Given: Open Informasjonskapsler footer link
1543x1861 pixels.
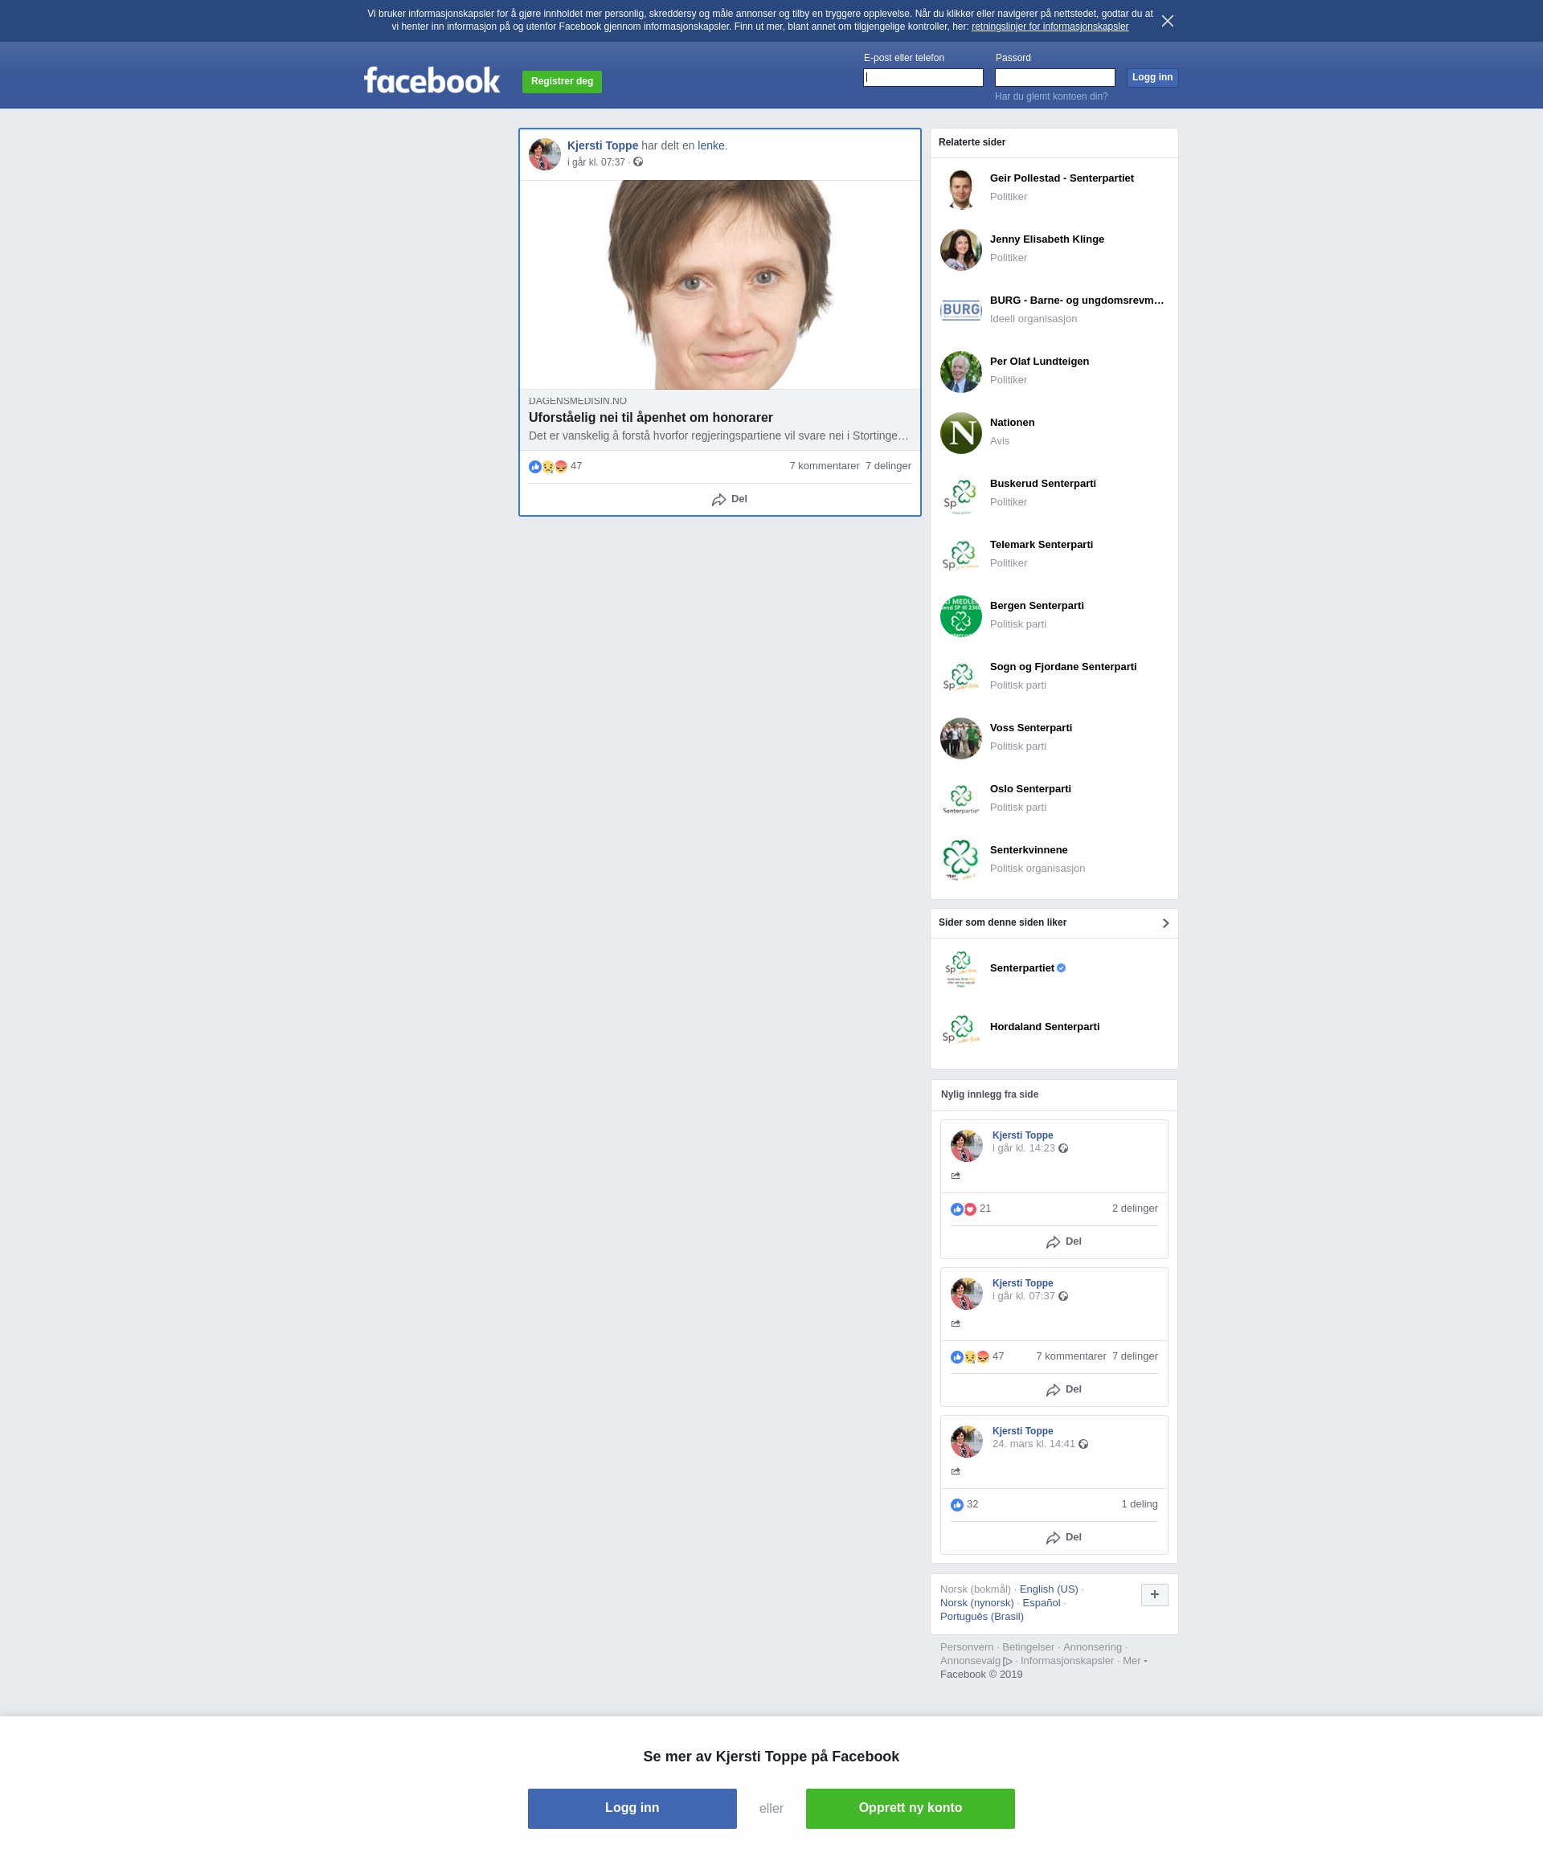Looking at the screenshot, I should pyautogui.click(x=1066, y=1662).
